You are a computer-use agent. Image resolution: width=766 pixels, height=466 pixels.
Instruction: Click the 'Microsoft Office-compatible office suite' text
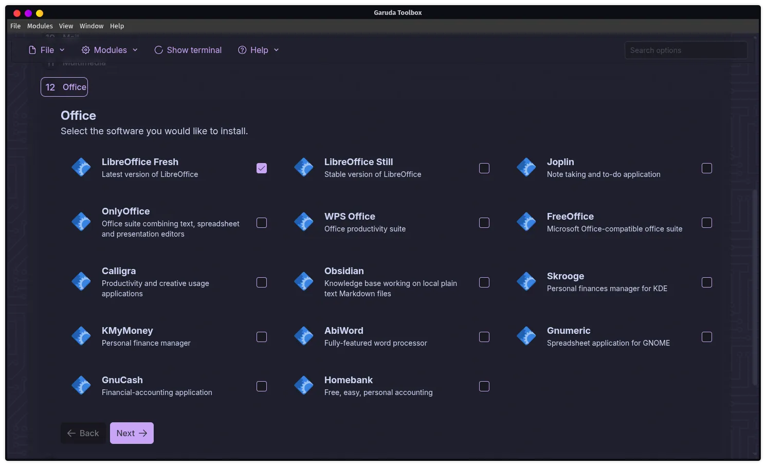614,229
